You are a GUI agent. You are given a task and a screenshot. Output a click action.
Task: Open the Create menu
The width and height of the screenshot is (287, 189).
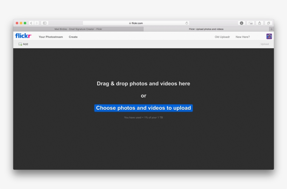tap(73, 37)
